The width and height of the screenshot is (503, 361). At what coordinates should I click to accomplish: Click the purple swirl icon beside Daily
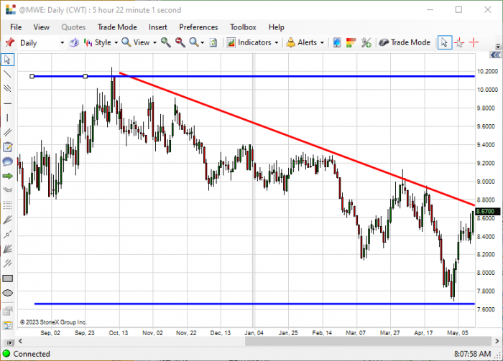[x=75, y=42]
